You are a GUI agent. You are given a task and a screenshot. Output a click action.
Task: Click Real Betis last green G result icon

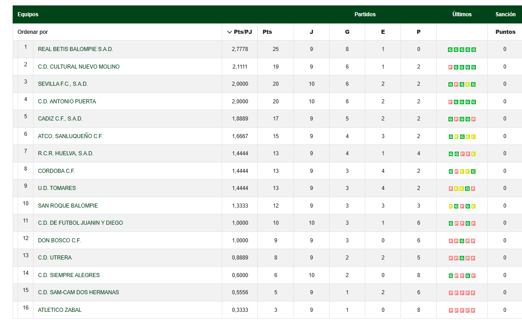click(473, 50)
